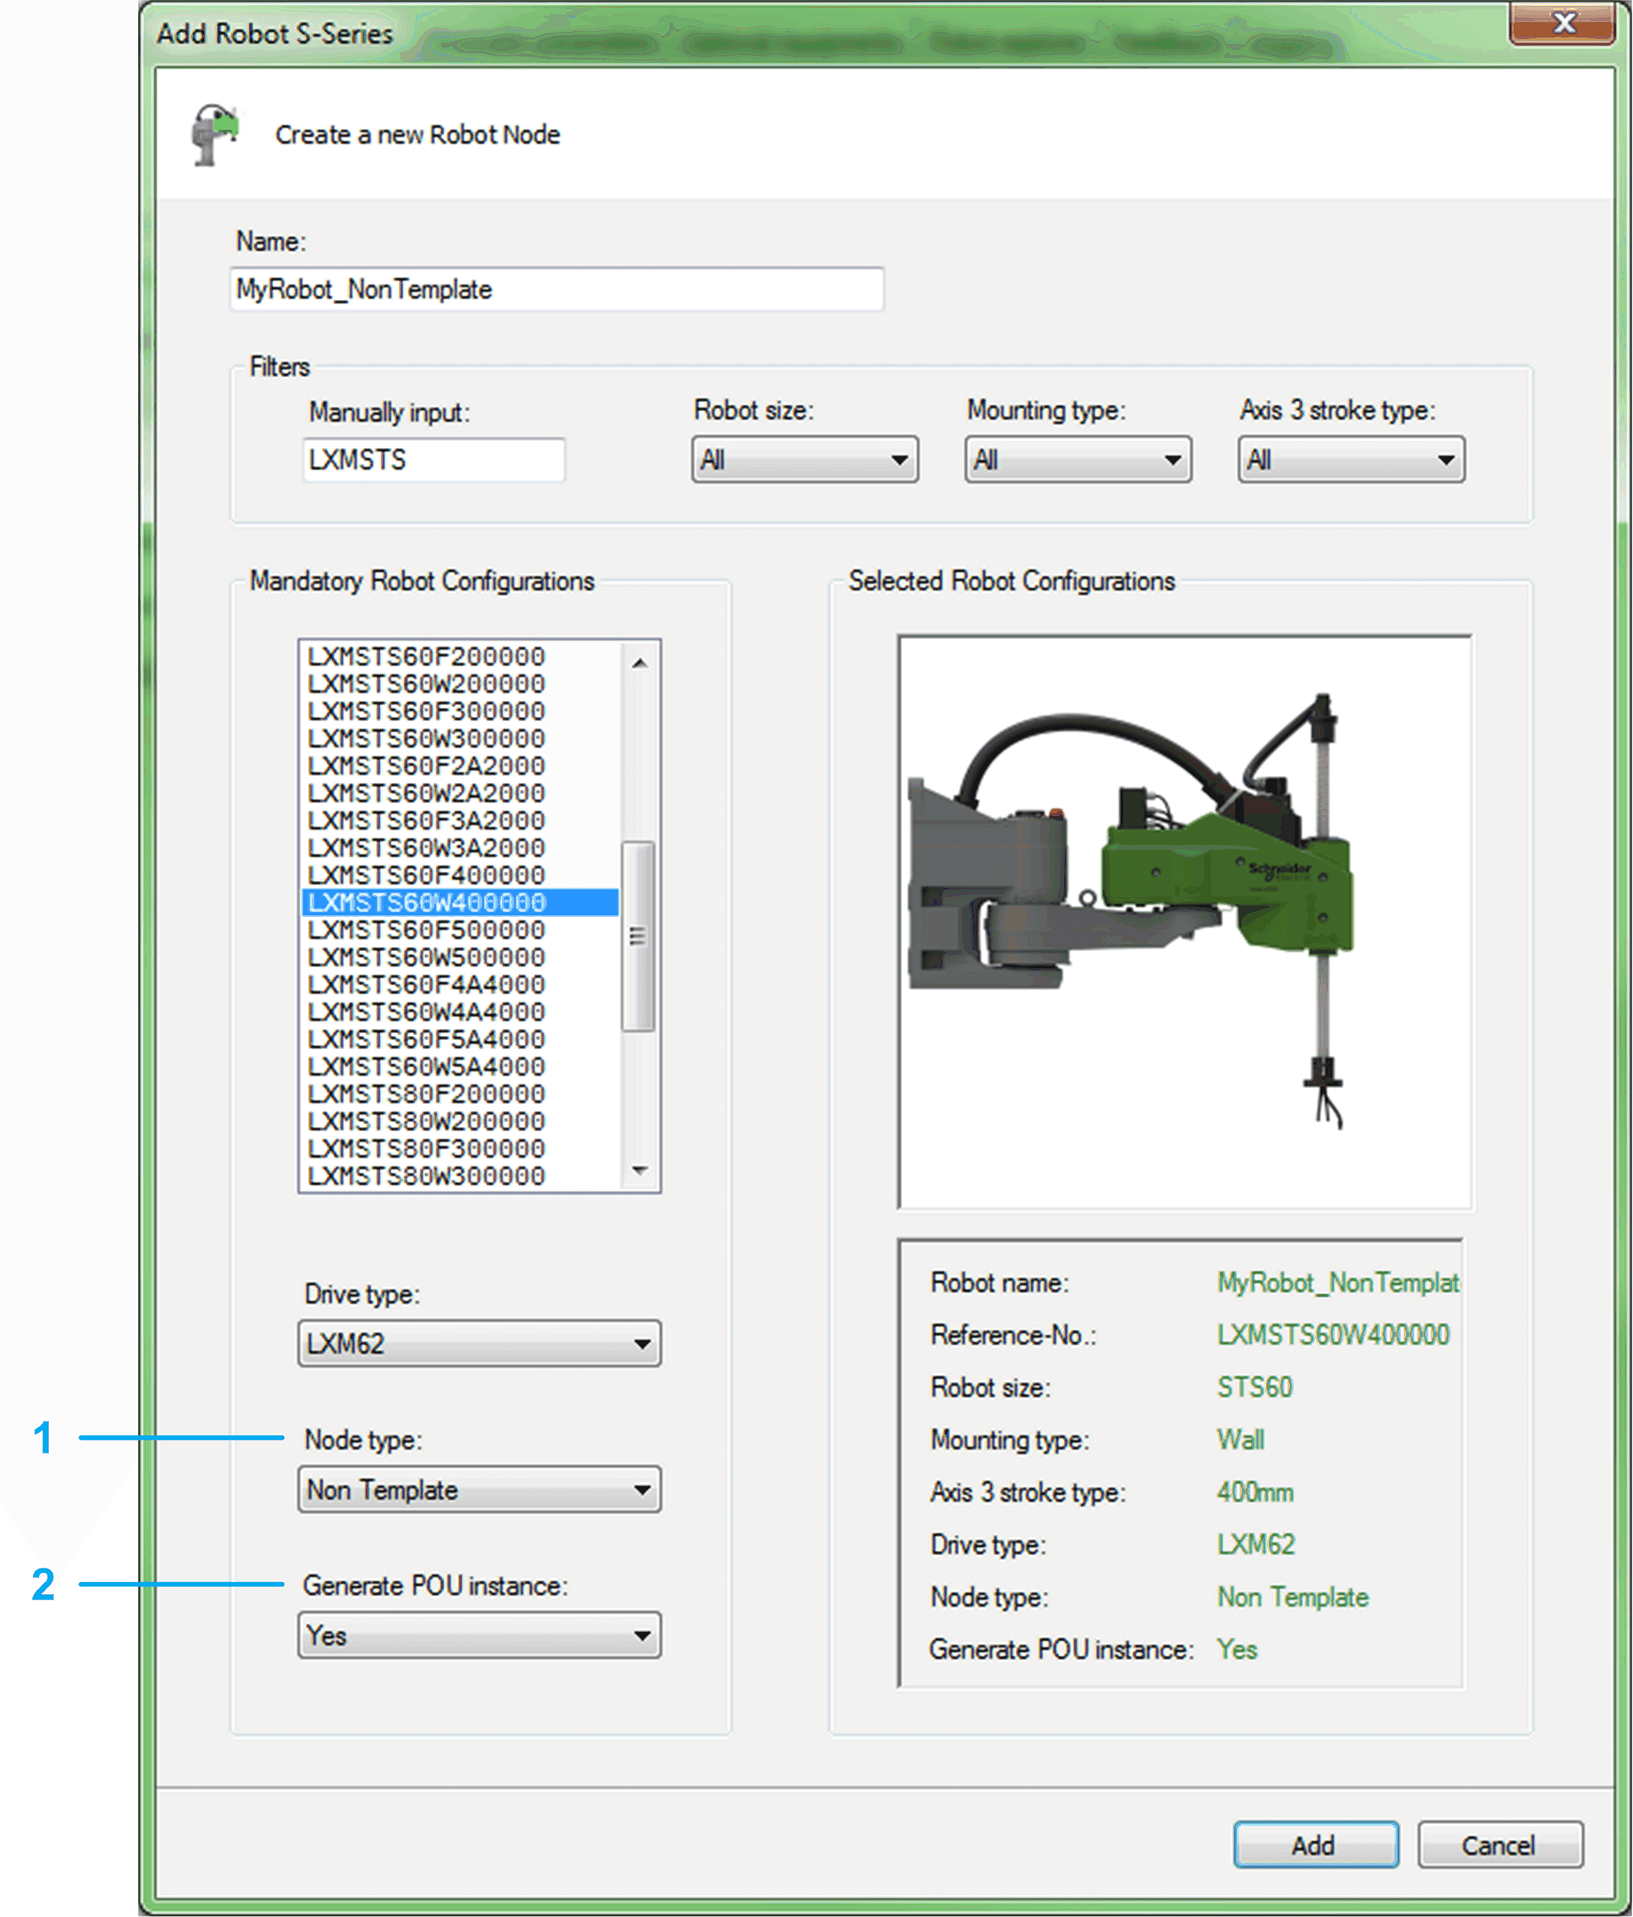This screenshot has width=1633, height=1917.
Task: Click the configuration list scroll down arrow
Action: pos(639,1170)
